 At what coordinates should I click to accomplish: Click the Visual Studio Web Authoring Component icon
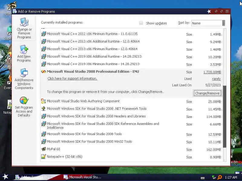(44, 101)
